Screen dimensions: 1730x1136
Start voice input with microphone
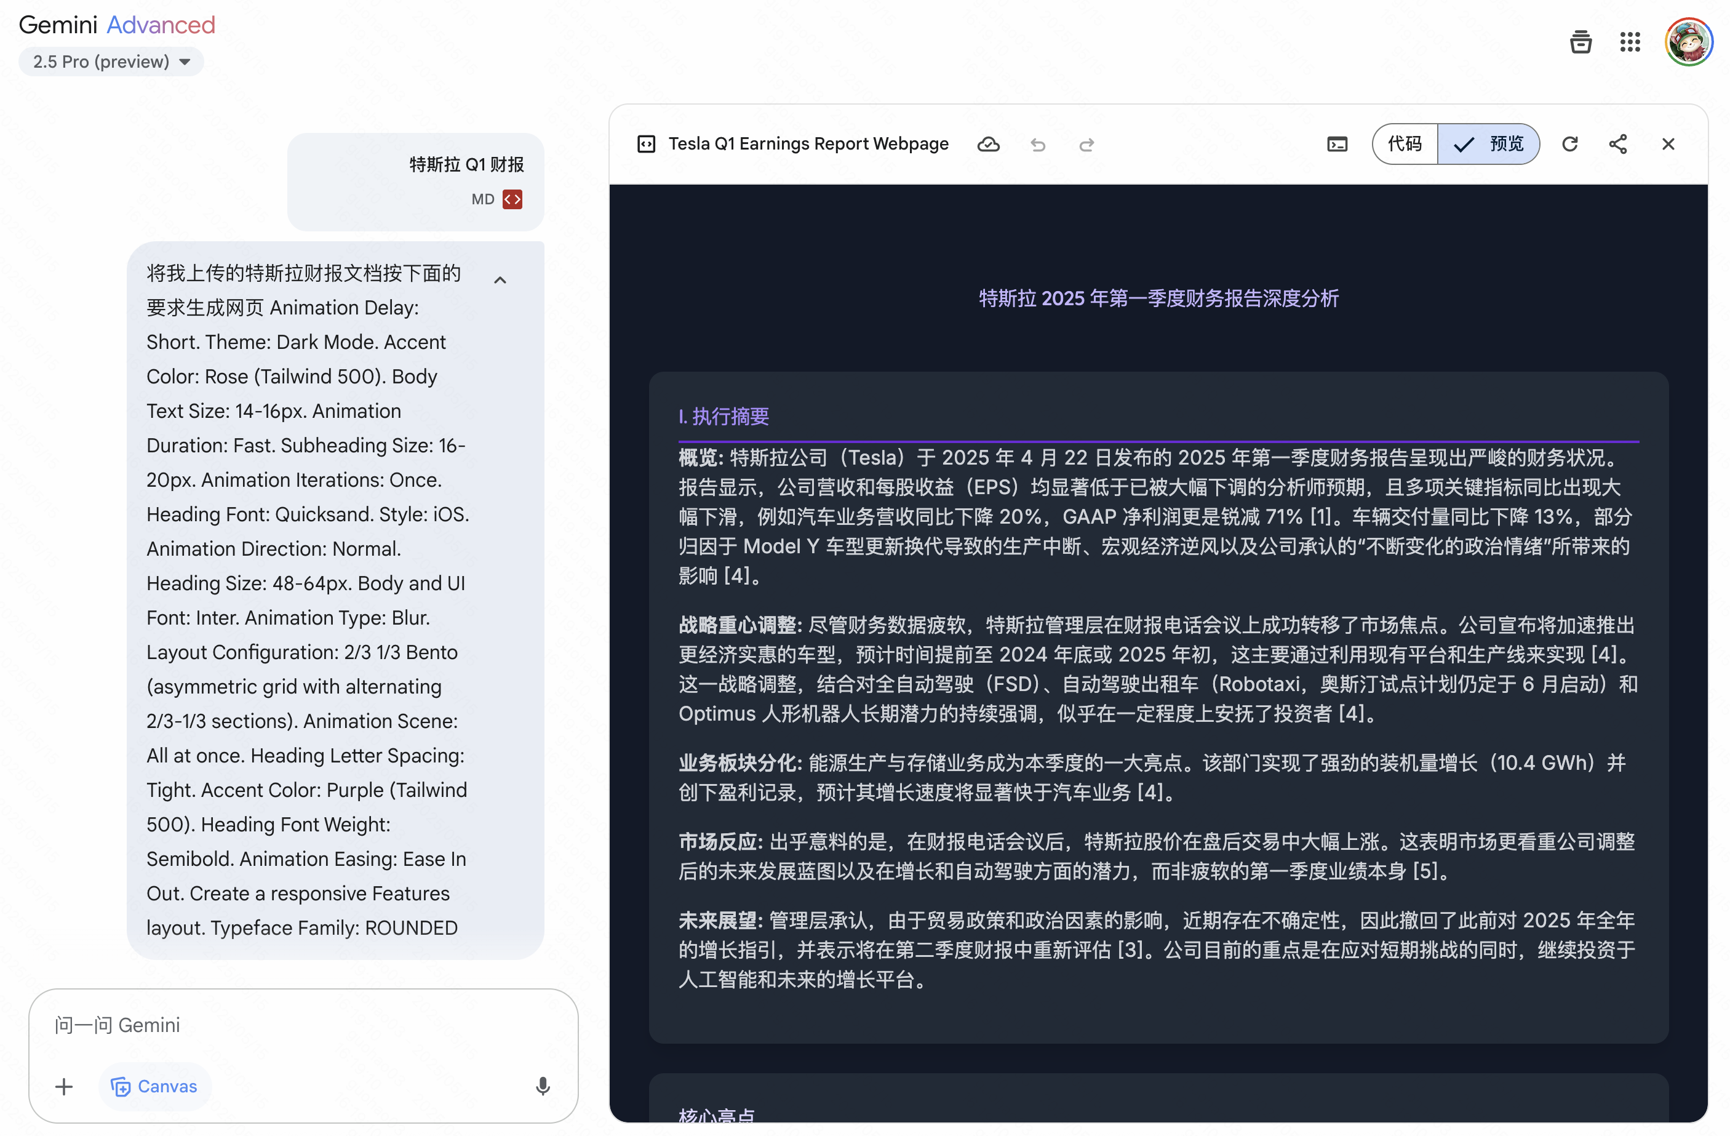(542, 1087)
